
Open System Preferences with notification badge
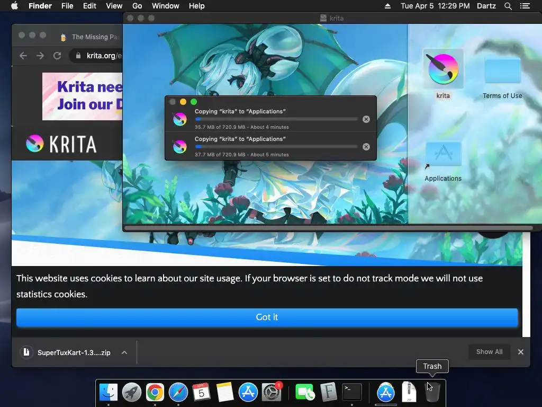point(272,392)
